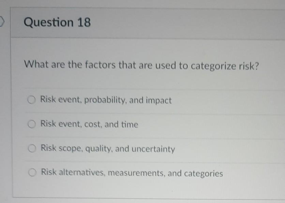Click the question text about categorizing risk

point(140,65)
